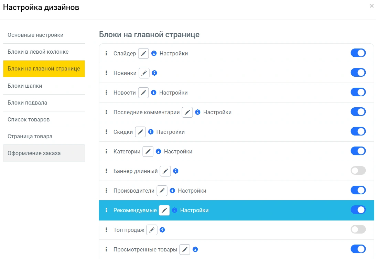Click pencil icon next to Рекомендуемые
Image resolution: width=376 pixels, height=259 pixels.
pyautogui.click(x=164, y=211)
